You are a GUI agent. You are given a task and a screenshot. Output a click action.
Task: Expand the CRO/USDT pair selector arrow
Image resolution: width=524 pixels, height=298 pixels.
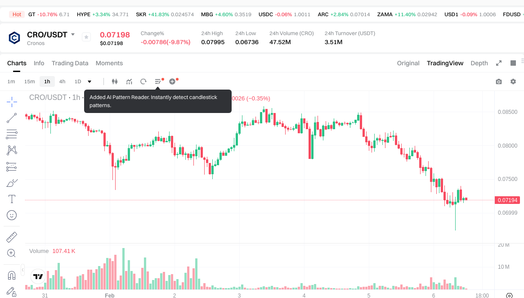[x=73, y=35]
